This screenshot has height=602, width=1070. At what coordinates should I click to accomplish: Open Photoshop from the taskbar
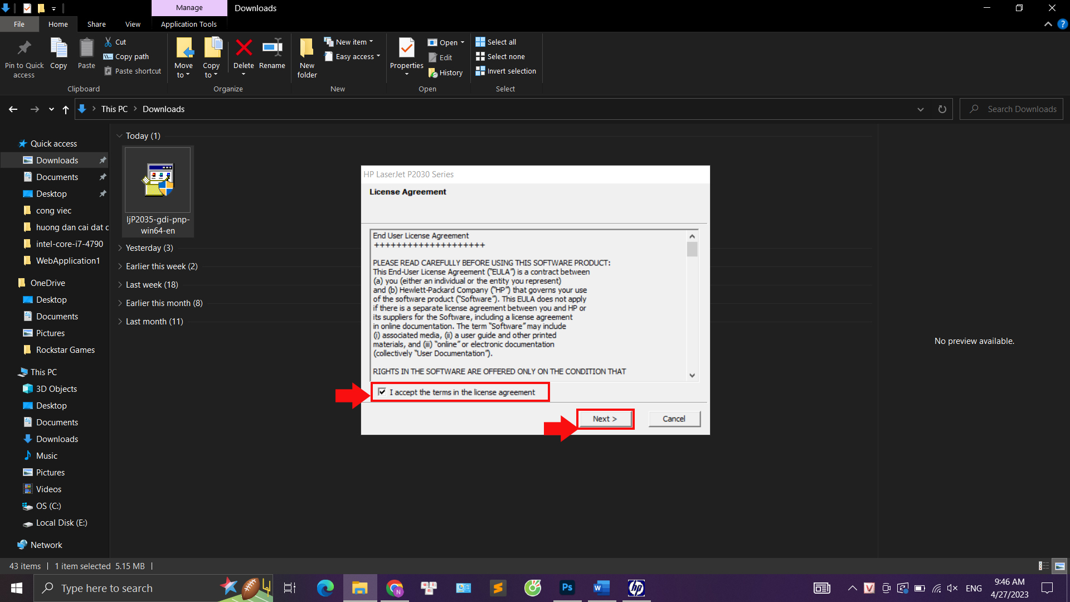[x=567, y=588]
